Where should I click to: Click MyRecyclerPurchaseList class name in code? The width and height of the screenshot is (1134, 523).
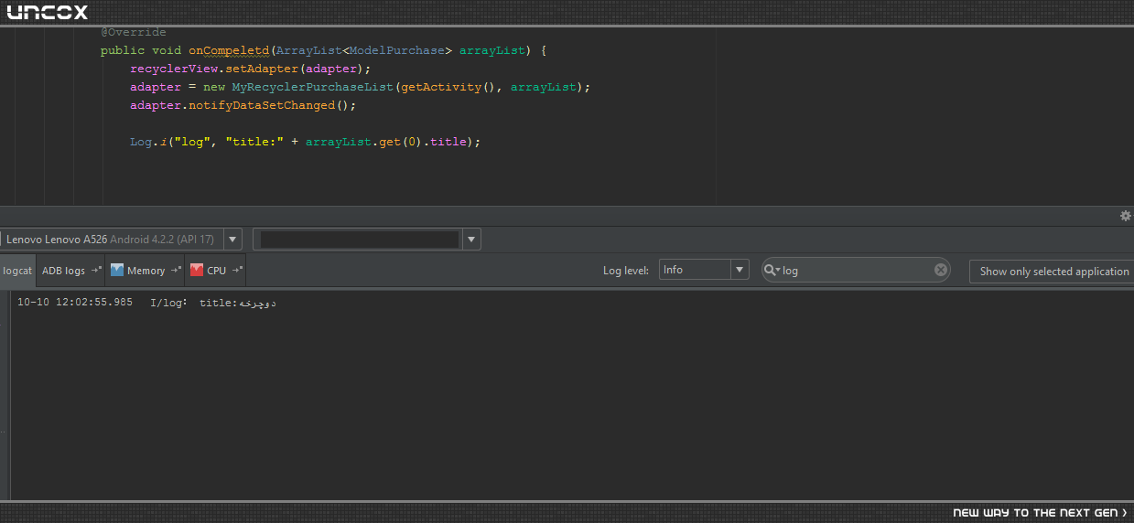[312, 87]
